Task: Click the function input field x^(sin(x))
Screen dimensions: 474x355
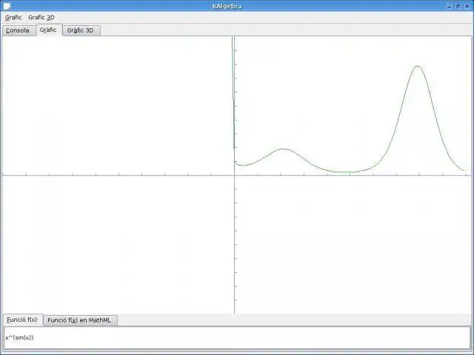Action: click(237, 337)
